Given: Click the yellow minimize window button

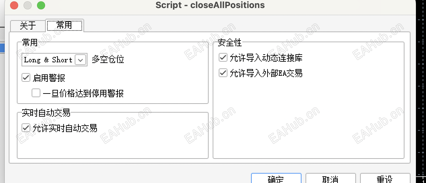Looking at the screenshot, I should [28, 5].
